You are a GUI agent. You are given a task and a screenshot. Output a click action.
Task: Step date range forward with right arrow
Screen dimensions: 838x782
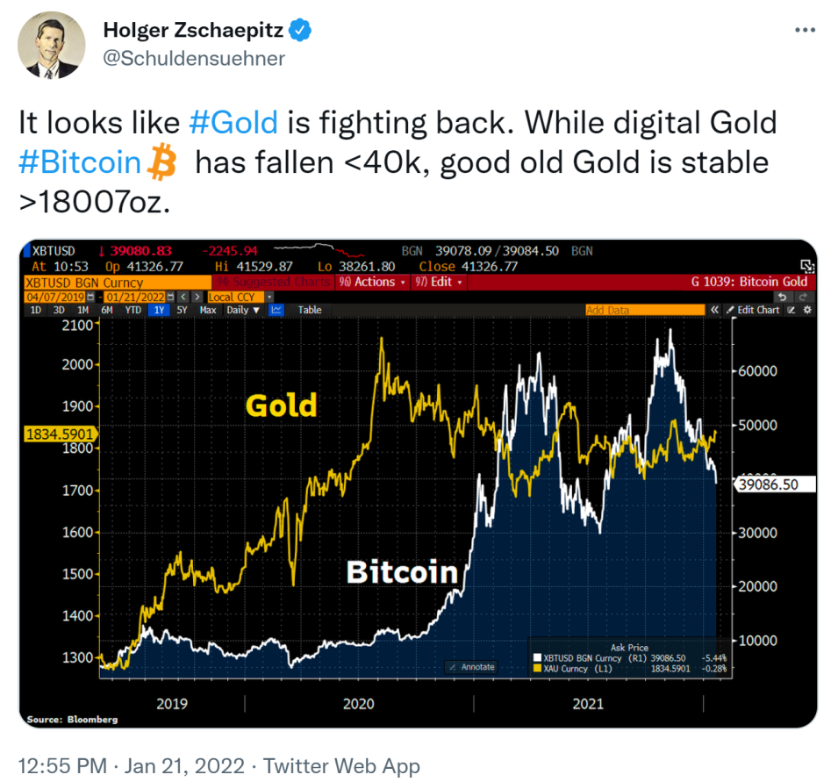pos(197,298)
